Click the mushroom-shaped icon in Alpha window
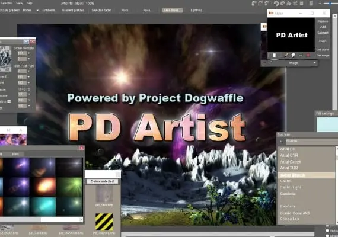Viewport: 338px width, 237px height. [293, 55]
